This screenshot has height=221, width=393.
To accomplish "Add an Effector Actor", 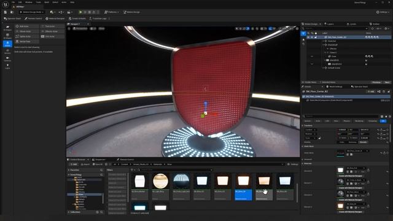I will (52, 31).
